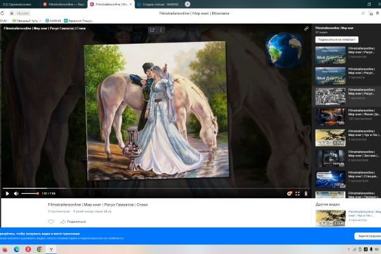Image resolution: width=381 pixels, height=254 pixels.
Task: Switch to the Создать статью MAGIAB tab
Action: coord(158,4)
